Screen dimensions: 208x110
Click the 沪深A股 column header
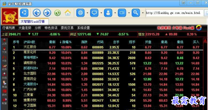(x=29, y=42)
